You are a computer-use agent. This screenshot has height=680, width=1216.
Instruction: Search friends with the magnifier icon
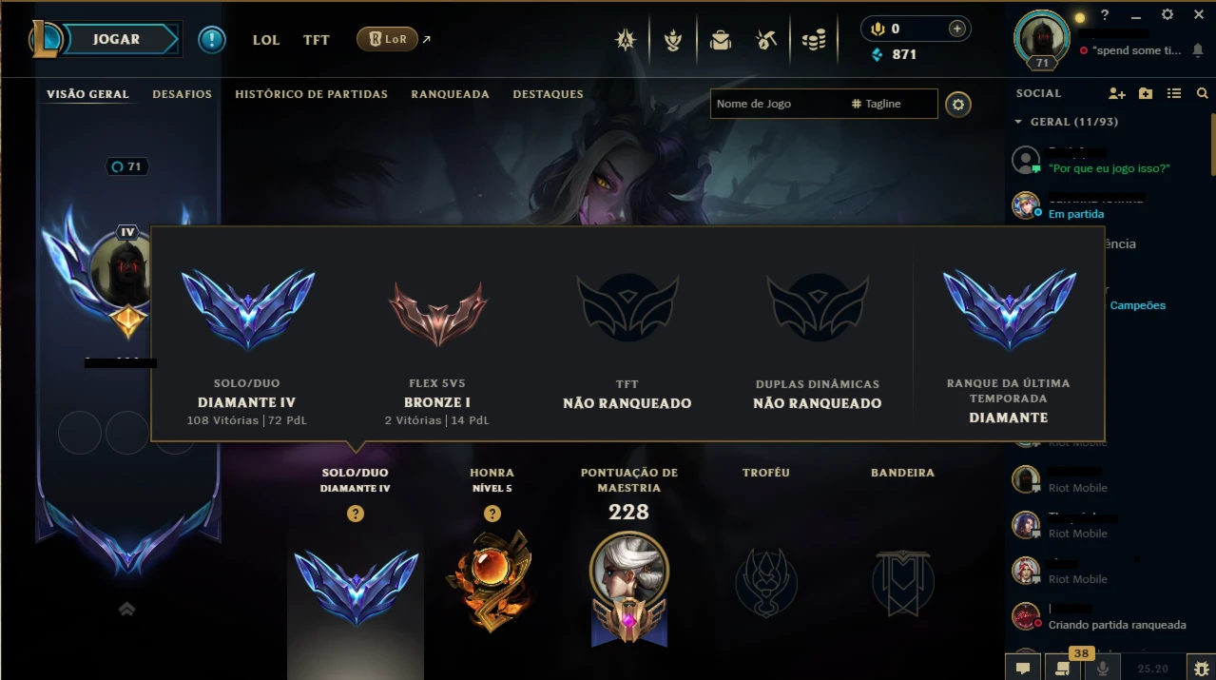(x=1203, y=93)
